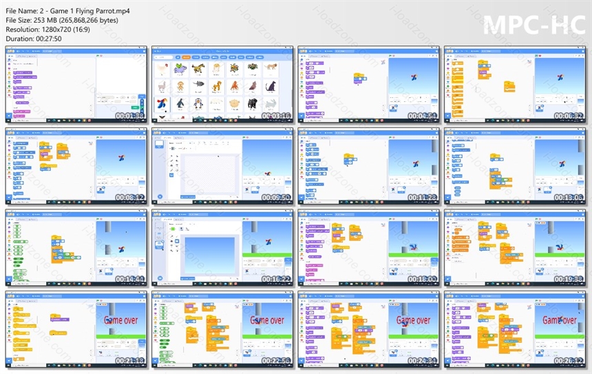Screen dimensions: 592x374
Task: Click the frame thumbnail stamped 00:13:06
Action: pyautogui.click(x=515, y=167)
